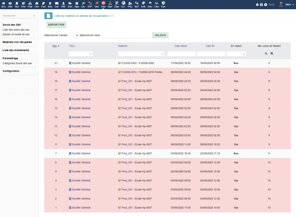Screen dimensions: 296x217
Task: Select Matériels non récupérés in sidebar
Action: click(x=17, y=42)
